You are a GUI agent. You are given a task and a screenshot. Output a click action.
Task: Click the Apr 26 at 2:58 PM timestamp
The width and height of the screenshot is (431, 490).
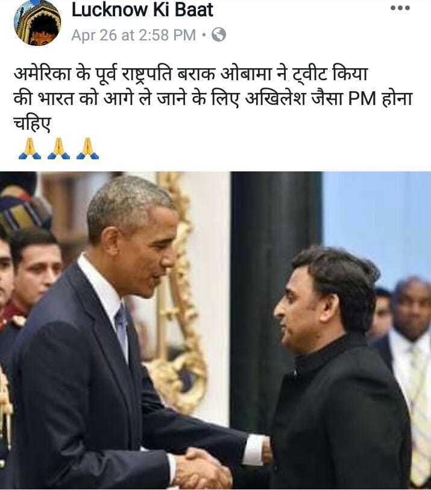pyautogui.click(x=134, y=34)
